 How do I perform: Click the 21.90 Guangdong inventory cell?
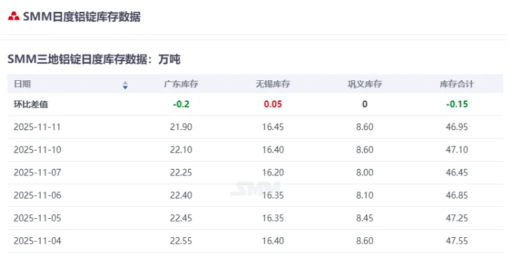tap(181, 127)
